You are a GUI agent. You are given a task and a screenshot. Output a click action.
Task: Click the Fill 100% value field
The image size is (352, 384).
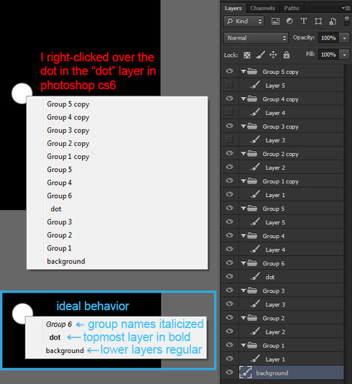(329, 55)
